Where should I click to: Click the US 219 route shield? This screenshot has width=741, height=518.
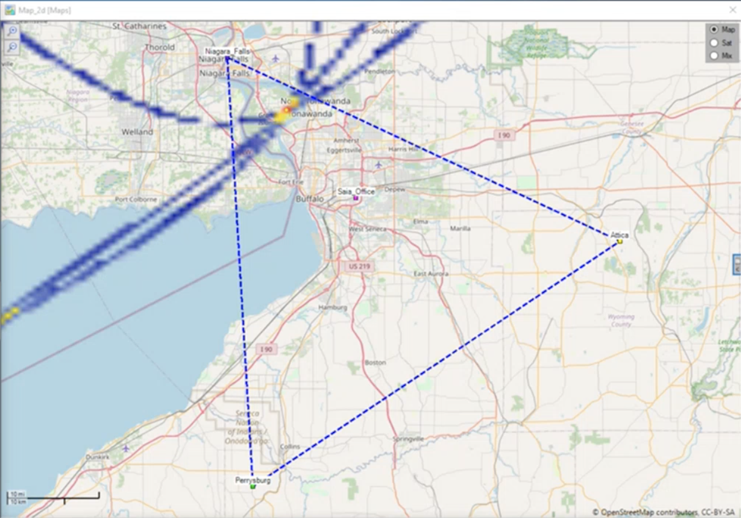point(359,267)
